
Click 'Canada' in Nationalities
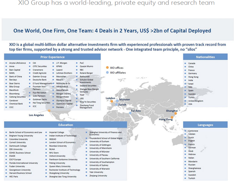pos(191,63)
